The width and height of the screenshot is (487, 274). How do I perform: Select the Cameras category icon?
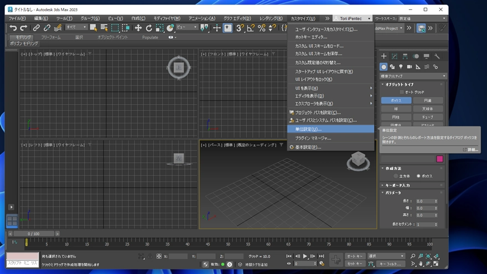coord(410,67)
